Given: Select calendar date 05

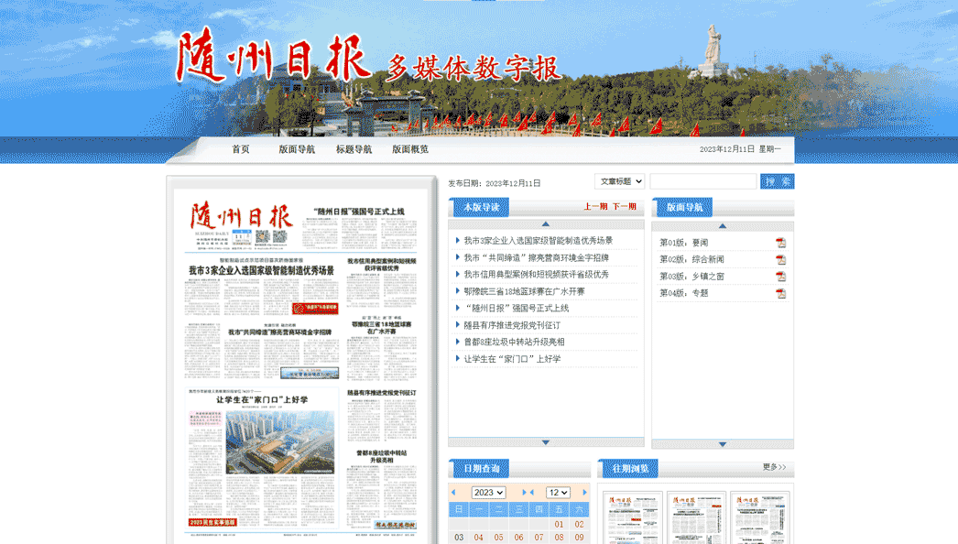Looking at the screenshot, I should pos(498,538).
